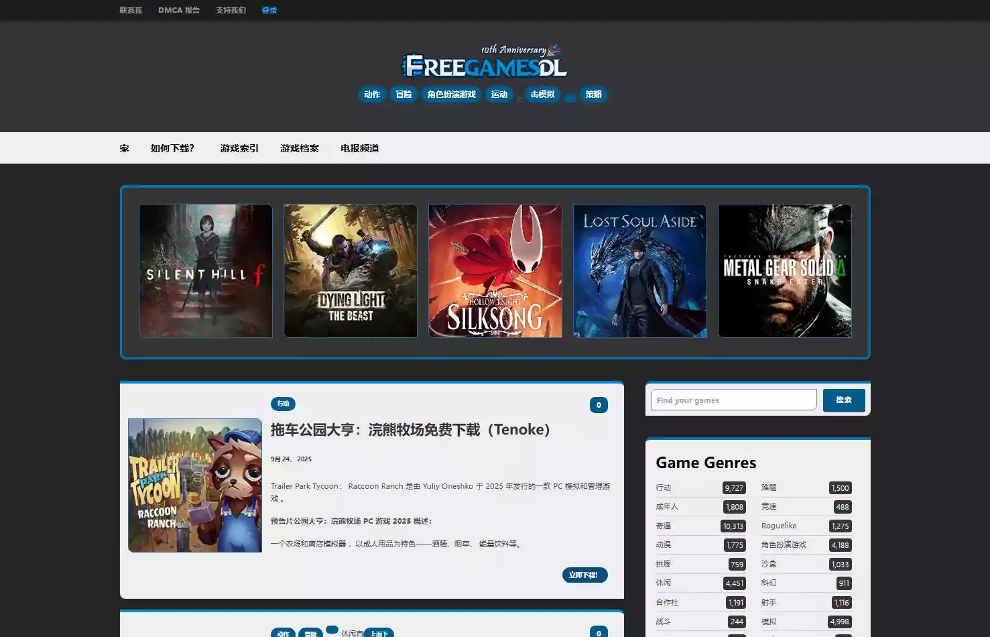Open the Dying Light The Beast cover
The width and height of the screenshot is (990, 637).
coord(351,271)
